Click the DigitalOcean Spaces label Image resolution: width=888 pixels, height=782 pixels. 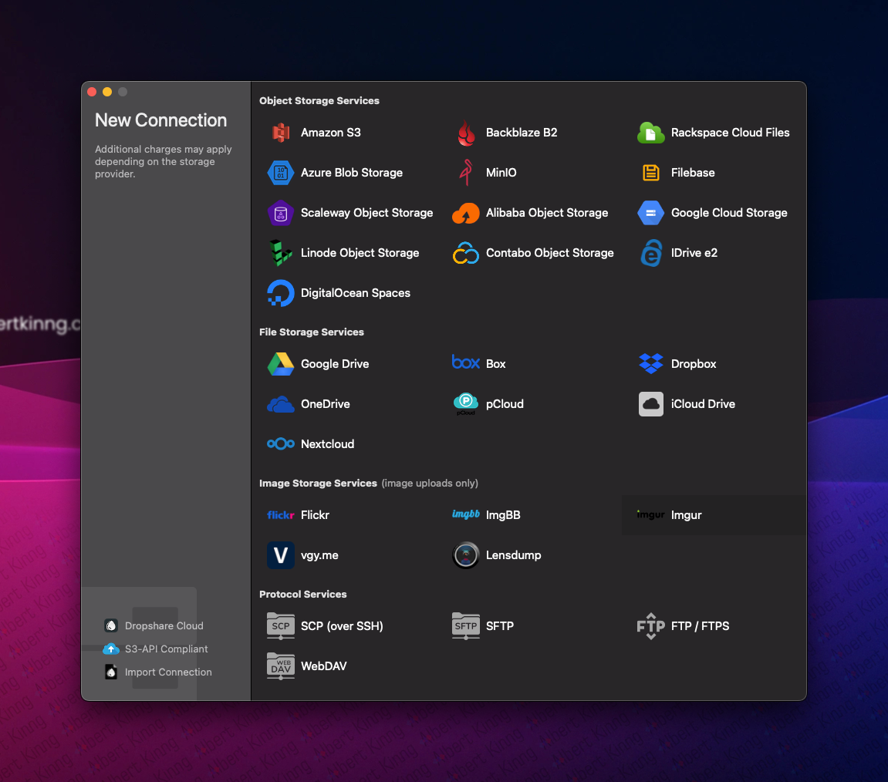pyautogui.click(x=356, y=293)
